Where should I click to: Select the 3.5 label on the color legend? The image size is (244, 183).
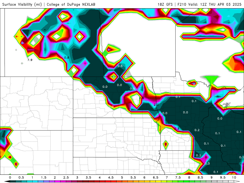pos(88,178)
